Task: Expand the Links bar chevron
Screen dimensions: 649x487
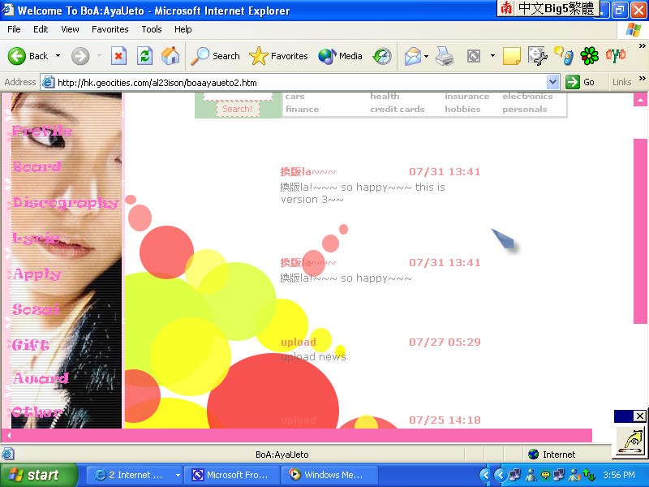Action: click(x=642, y=78)
